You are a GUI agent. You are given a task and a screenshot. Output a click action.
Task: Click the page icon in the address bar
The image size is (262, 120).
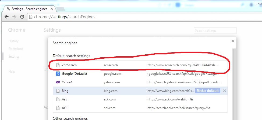[x=31, y=17]
